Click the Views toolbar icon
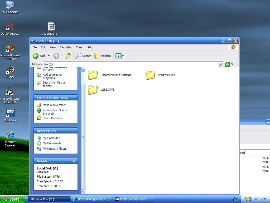 coord(118,56)
